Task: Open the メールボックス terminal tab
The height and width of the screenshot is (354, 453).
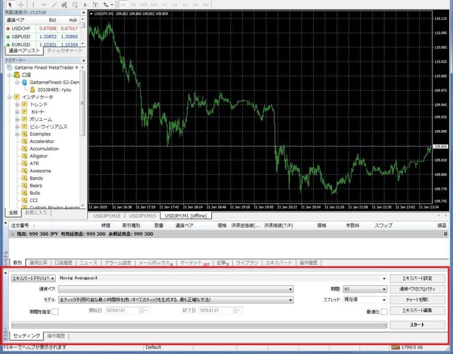Action: [155, 263]
